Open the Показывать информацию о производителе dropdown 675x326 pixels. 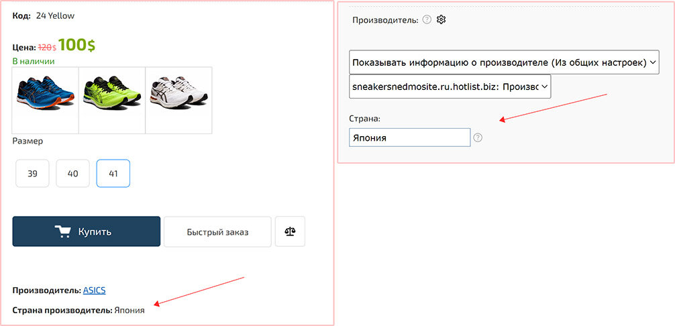point(504,62)
